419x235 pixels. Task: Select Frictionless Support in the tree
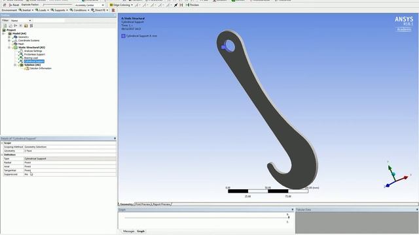(35, 54)
